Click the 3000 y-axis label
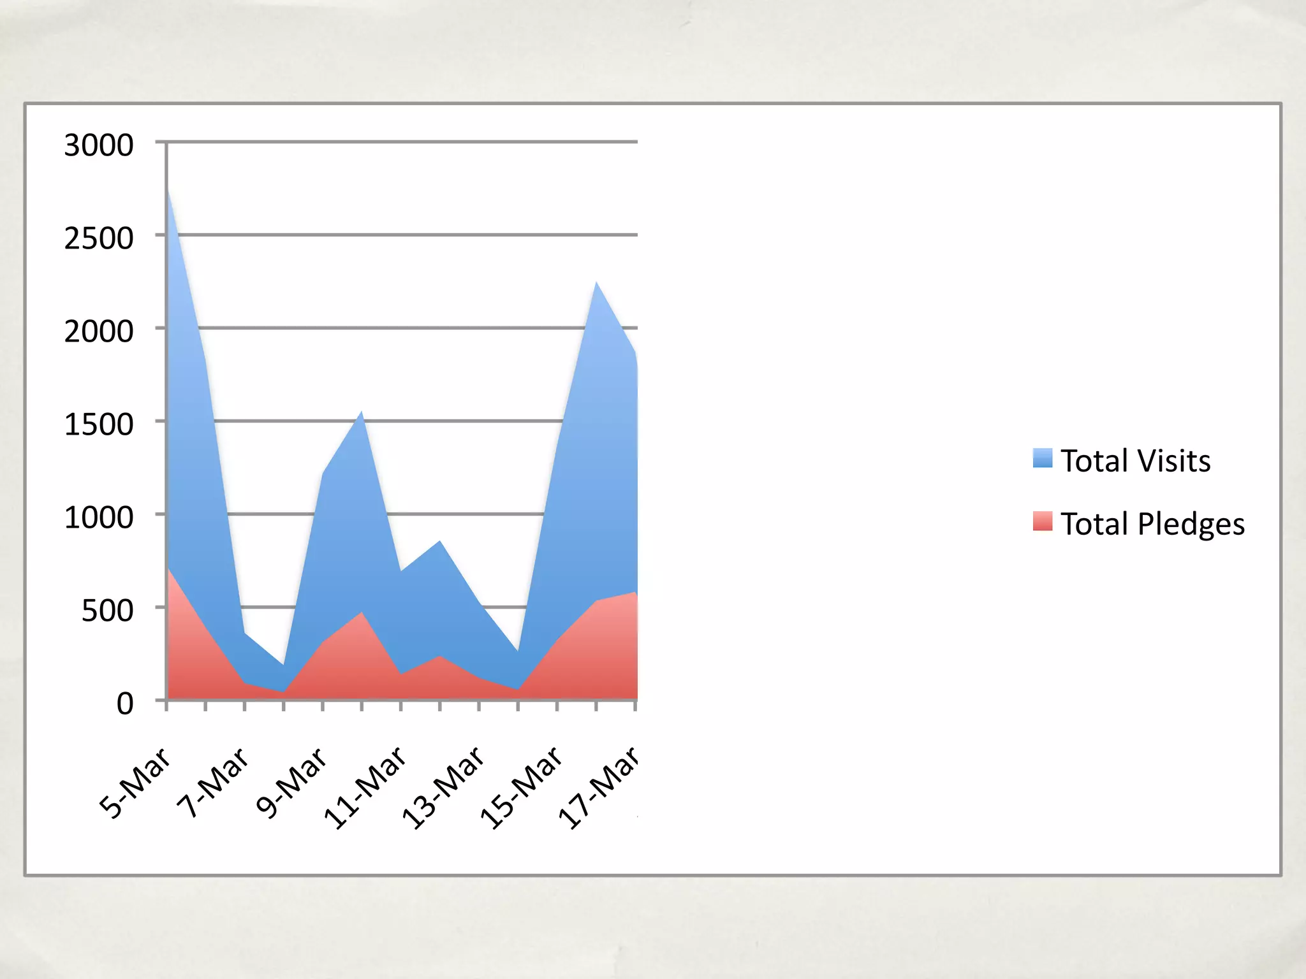 click(x=99, y=145)
